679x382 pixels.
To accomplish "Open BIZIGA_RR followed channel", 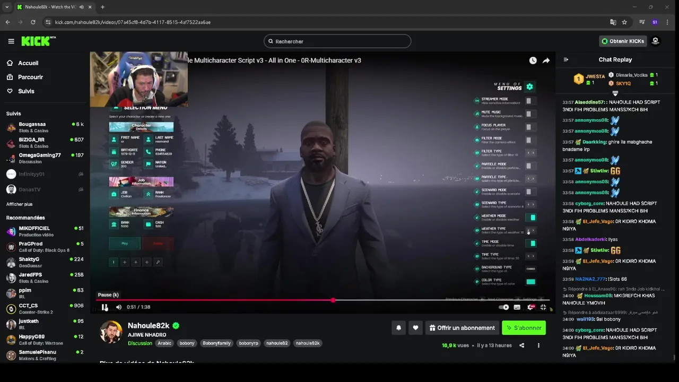I will click(x=45, y=143).
